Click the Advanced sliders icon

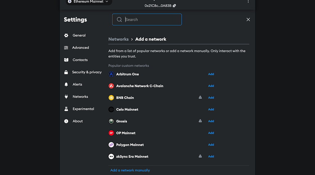[x=66, y=48]
